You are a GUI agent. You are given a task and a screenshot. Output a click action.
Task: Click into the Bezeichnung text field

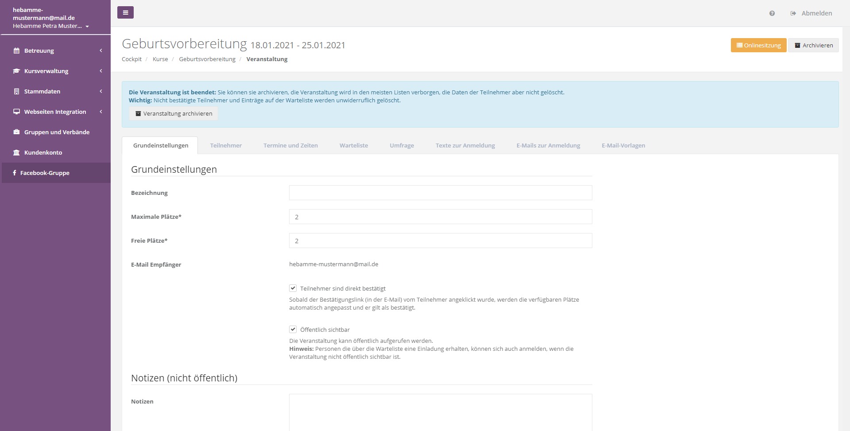(x=440, y=193)
